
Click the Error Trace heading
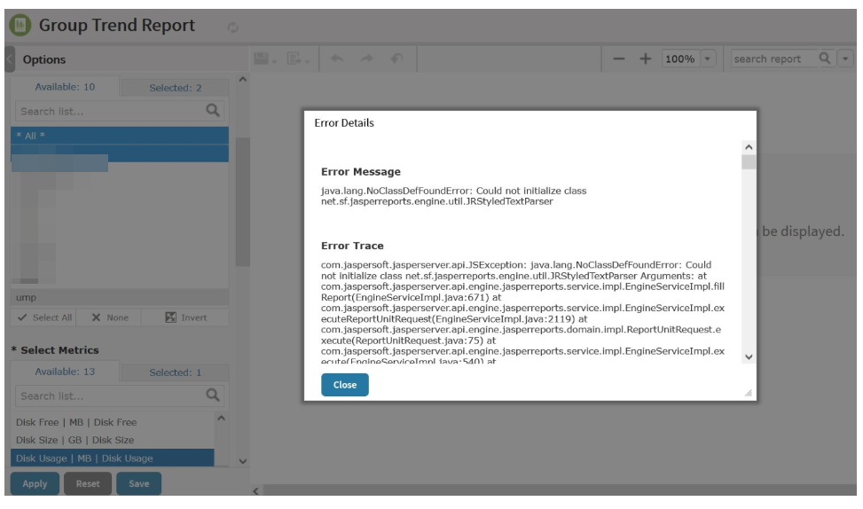click(352, 246)
